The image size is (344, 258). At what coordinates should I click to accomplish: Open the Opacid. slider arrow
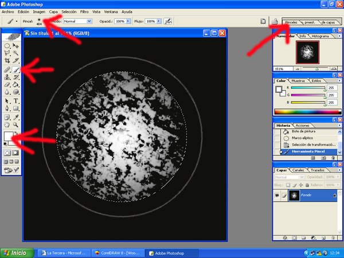pos(128,21)
